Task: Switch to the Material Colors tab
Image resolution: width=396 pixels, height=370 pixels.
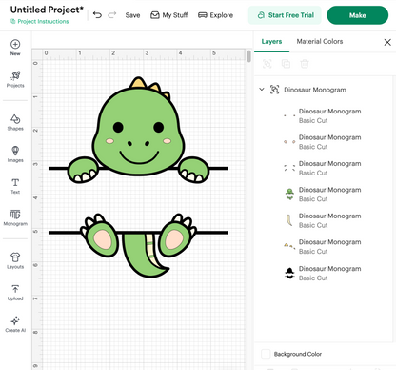Action: click(320, 41)
